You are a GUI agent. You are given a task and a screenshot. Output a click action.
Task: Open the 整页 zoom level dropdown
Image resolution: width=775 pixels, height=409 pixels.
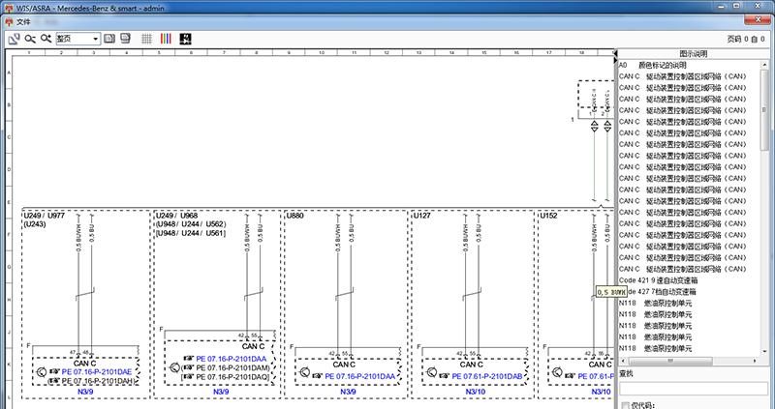[x=78, y=39]
